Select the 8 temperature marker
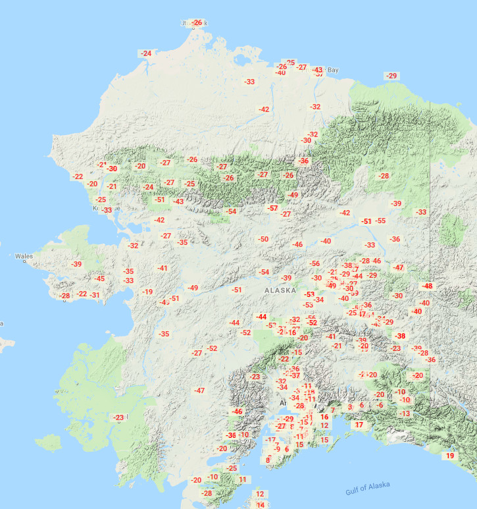 tap(268, 460)
